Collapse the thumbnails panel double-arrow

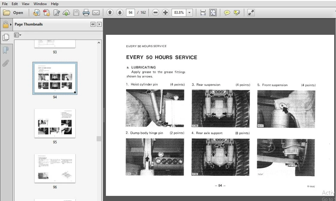(x=93, y=24)
